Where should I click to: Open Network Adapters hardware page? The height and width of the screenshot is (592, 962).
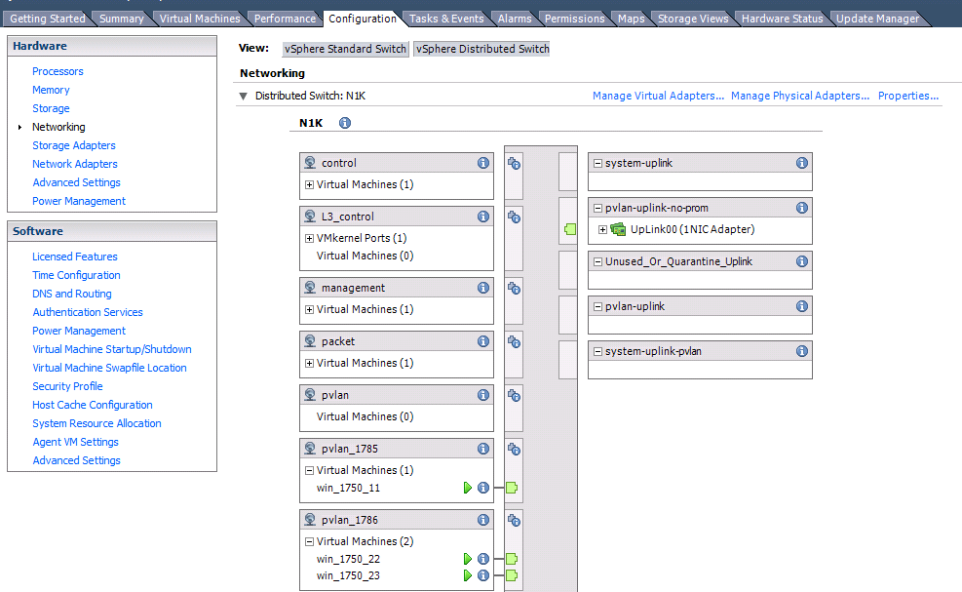pos(75,164)
